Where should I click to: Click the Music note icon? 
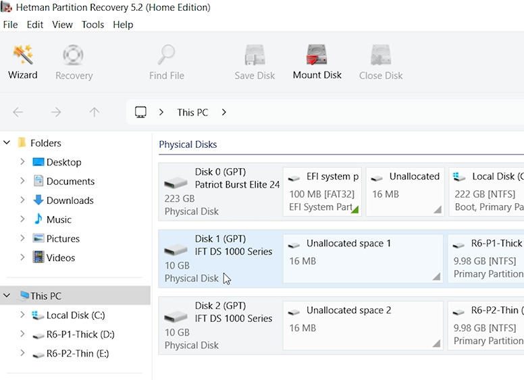[38, 219]
